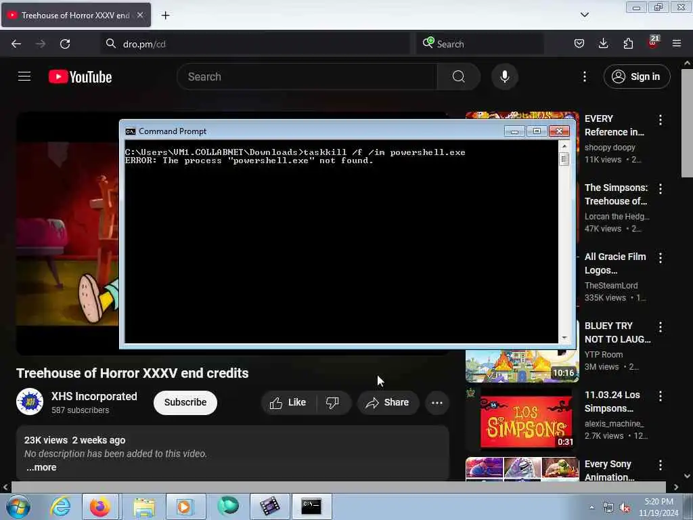Open the Firefox downloads panel
693x520 pixels.
[603, 44]
